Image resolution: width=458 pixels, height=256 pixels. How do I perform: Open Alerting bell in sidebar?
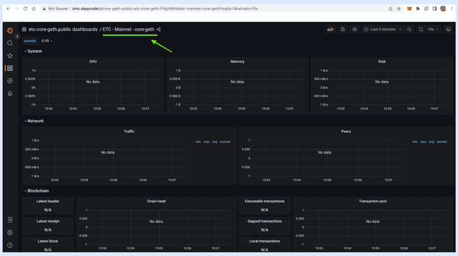click(x=10, y=94)
